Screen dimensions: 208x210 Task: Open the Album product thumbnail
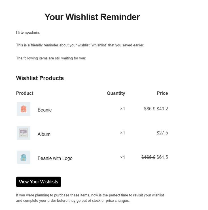click(24, 133)
